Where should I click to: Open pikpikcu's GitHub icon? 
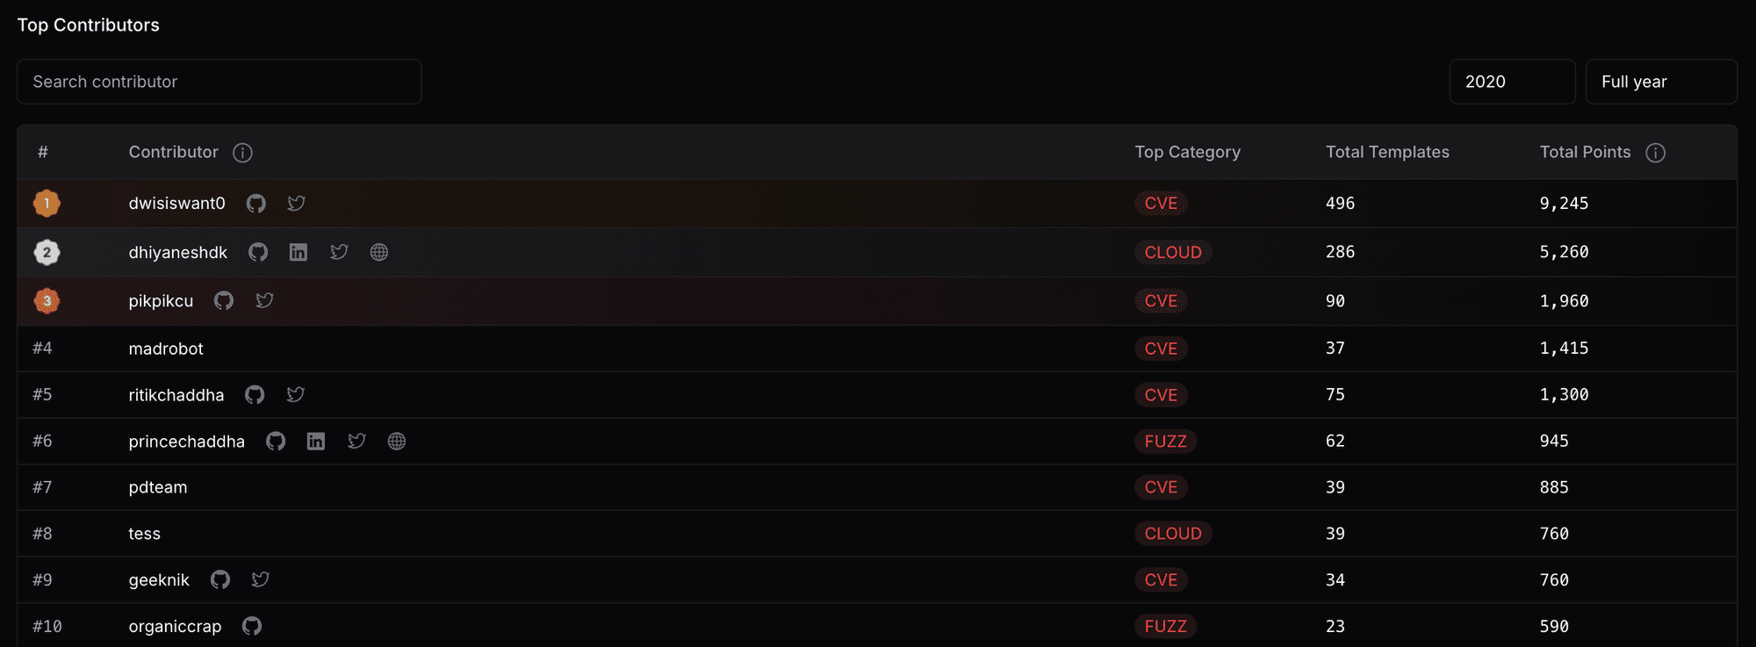(224, 301)
